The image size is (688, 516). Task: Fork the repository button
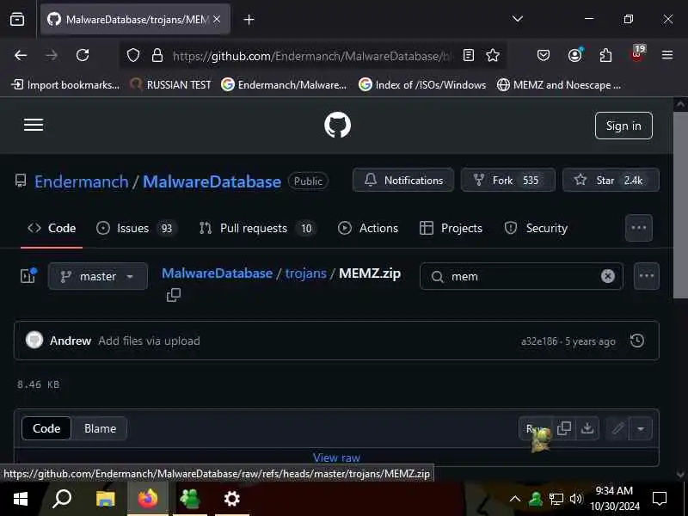pyautogui.click(x=508, y=180)
